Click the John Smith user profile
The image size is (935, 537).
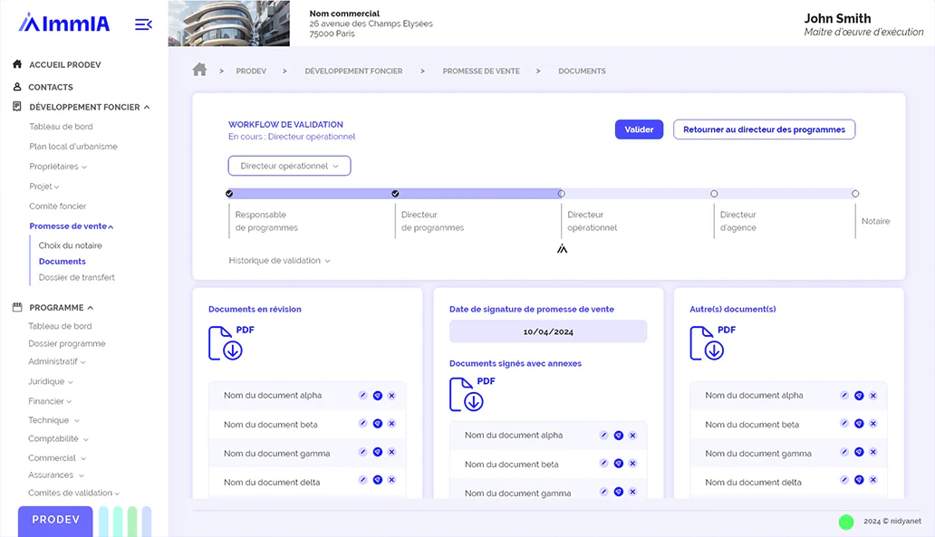coord(863,25)
